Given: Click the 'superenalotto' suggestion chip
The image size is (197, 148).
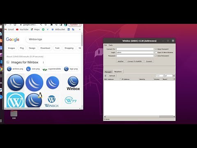Looking at the screenshot, I should pos(52,69).
